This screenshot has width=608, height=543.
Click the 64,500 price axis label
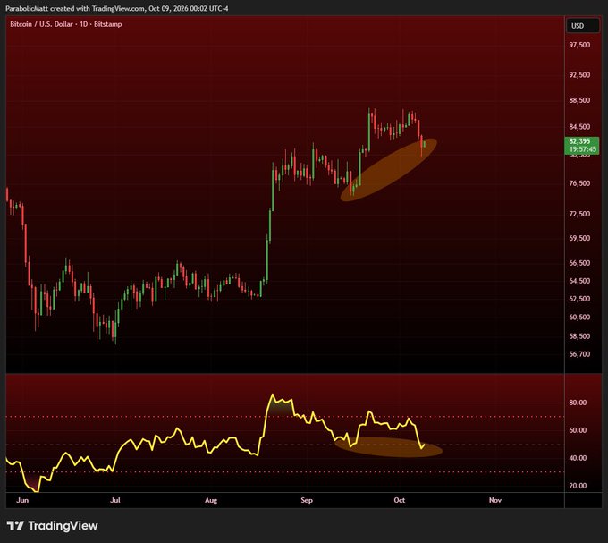coord(579,281)
